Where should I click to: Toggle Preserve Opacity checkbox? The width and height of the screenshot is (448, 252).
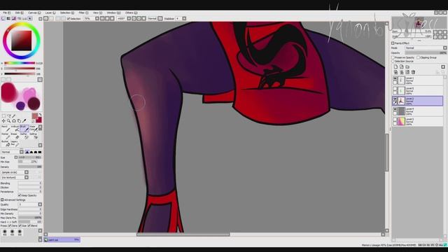(393, 57)
